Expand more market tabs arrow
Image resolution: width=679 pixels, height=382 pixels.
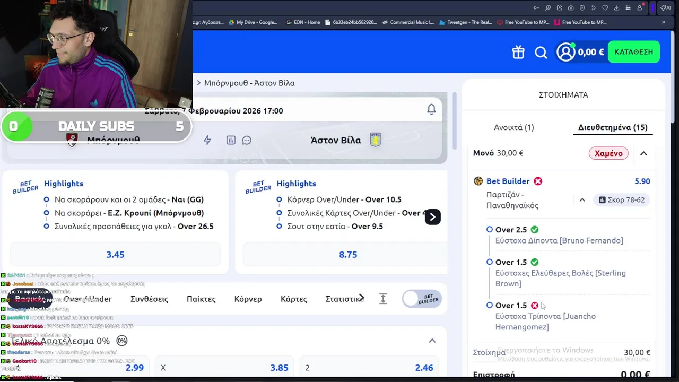(362, 298)
